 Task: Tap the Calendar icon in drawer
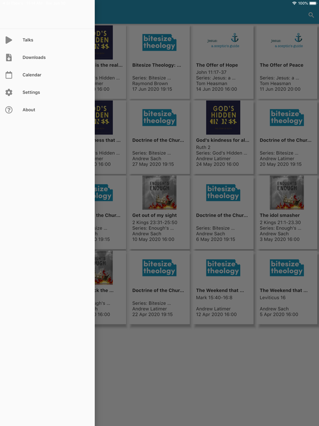(x=9, y=75)
